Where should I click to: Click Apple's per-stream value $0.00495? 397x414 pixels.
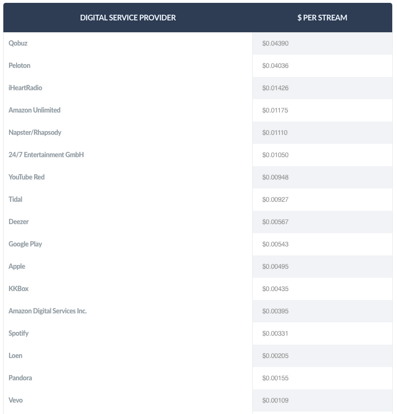pos(275,266)
